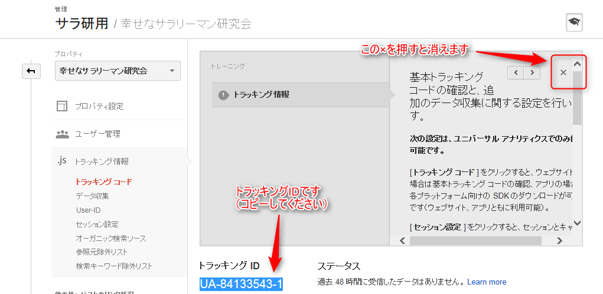Open ユーザー管理 in the sidebar
The height and width of the screenshot is (294, 603).
coord(97,134)
